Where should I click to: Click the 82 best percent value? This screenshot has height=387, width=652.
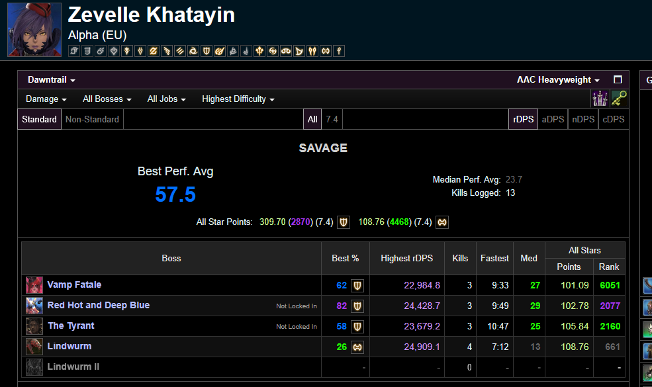click(x=342, y=306)
